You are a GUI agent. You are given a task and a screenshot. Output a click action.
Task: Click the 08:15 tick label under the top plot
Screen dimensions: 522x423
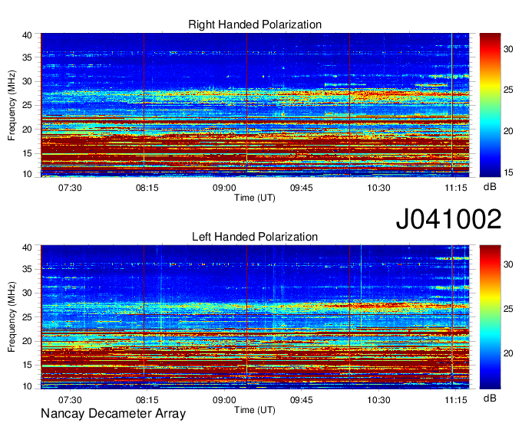[x=147, y=188]
